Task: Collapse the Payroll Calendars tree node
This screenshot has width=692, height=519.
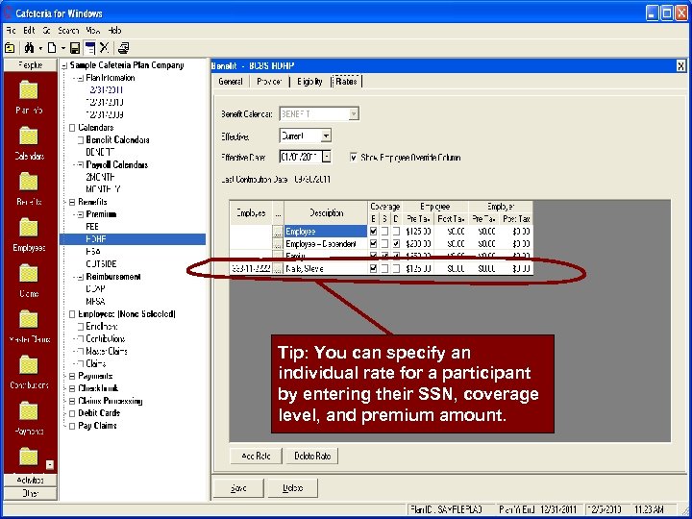Action: point(80,165)
